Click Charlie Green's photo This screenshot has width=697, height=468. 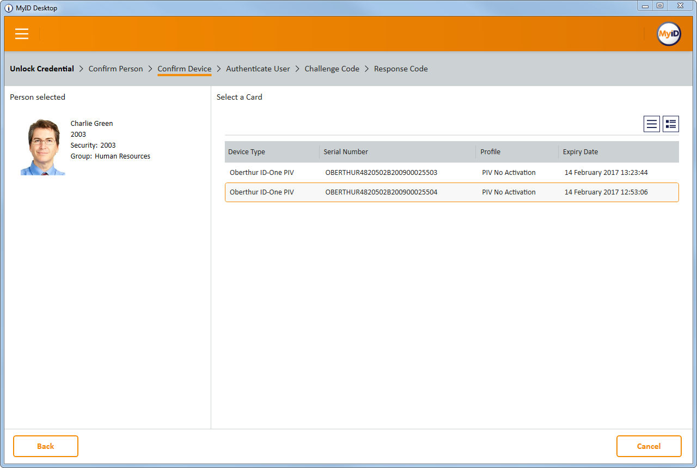tap(43, 147)
